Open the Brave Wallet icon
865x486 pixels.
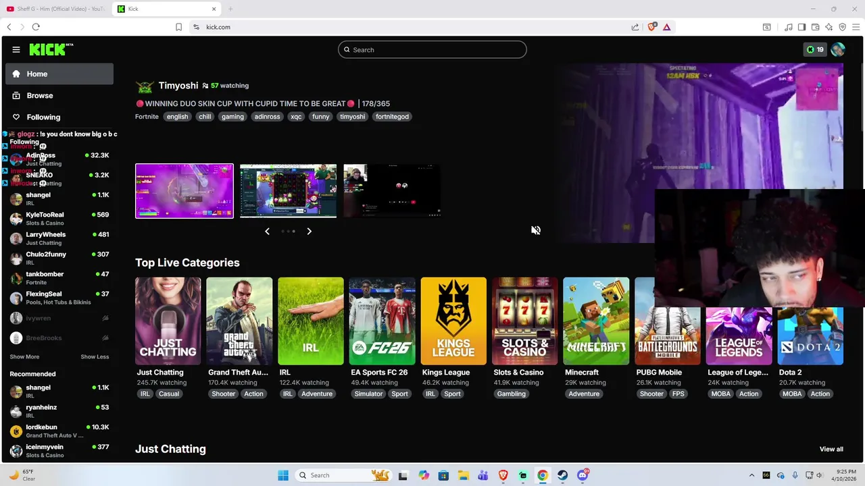click(x=815, y=27)
